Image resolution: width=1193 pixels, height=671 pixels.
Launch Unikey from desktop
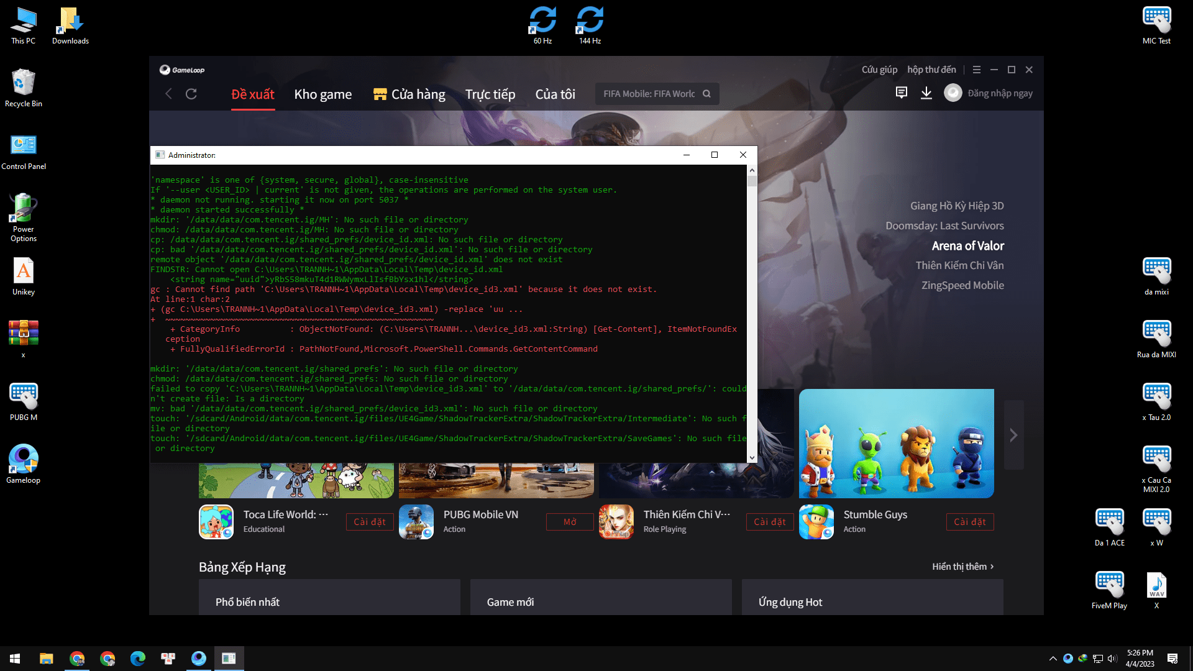click(x=23, y=276)
